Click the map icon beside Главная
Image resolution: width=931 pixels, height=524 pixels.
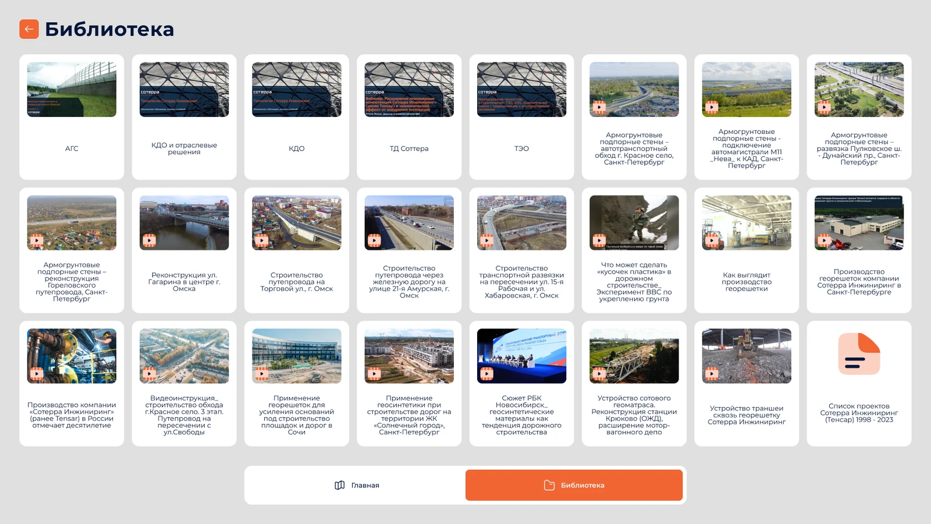[x=340, y=485]
